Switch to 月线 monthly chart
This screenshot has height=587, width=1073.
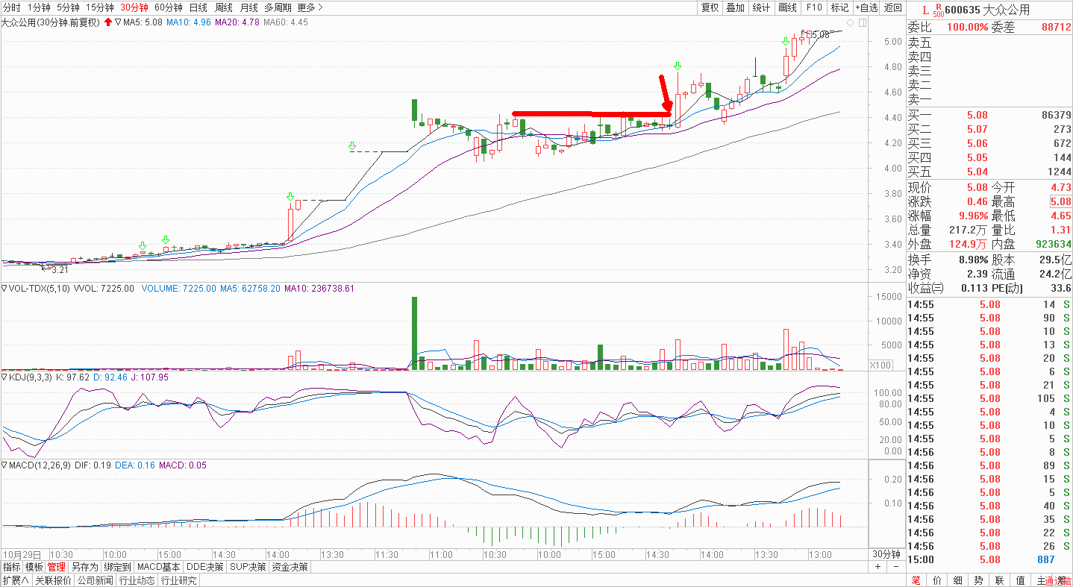click(248, 7)
